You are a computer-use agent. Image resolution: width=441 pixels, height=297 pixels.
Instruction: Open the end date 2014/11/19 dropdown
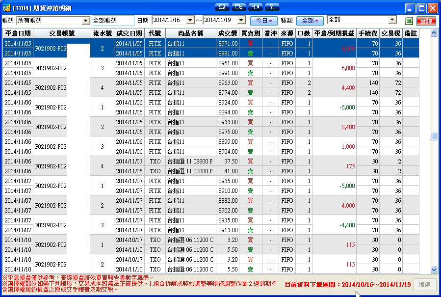coord(241,20)
